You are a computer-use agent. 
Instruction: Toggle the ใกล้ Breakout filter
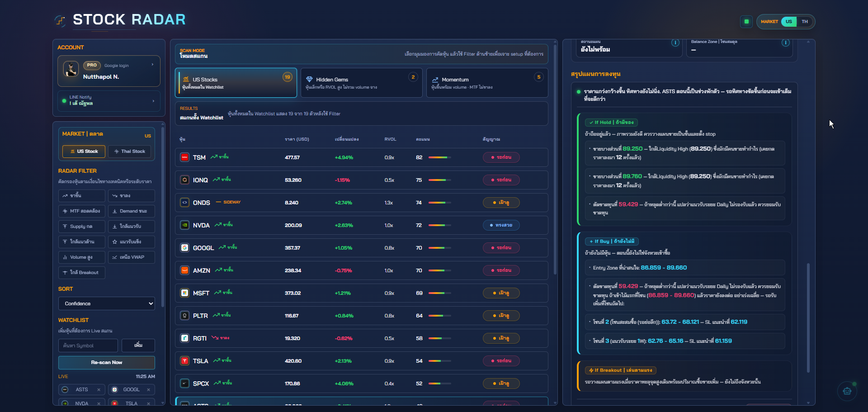point(82,273)
